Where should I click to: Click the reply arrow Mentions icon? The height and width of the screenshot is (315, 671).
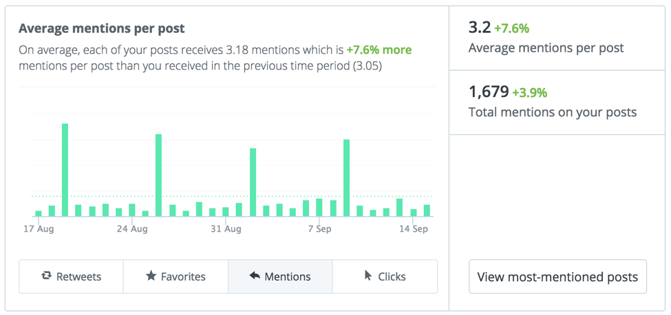click(x=255, y=276)
